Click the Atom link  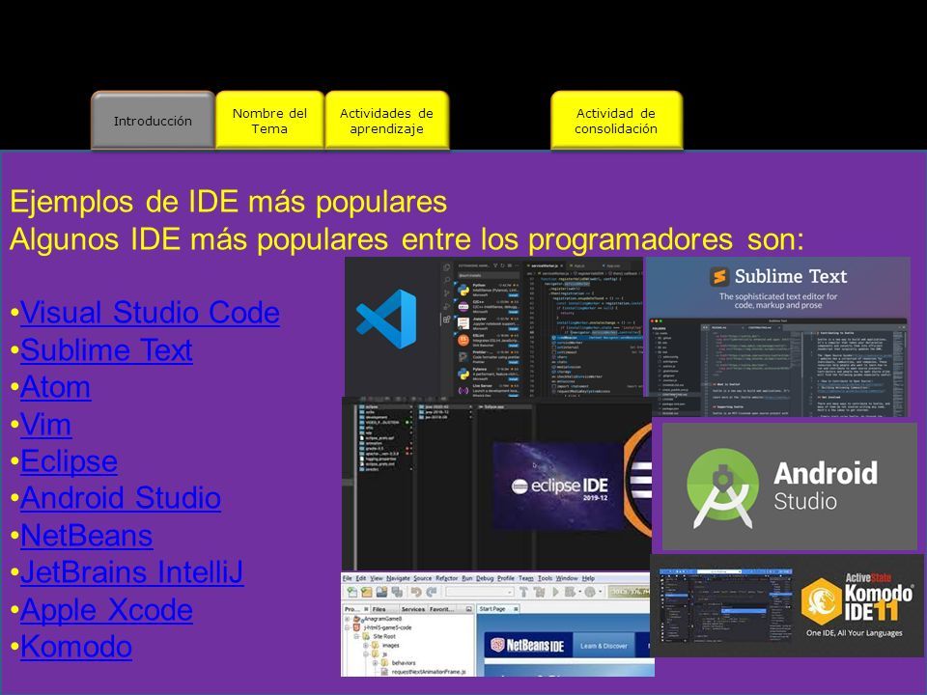[x=56, y=386]
